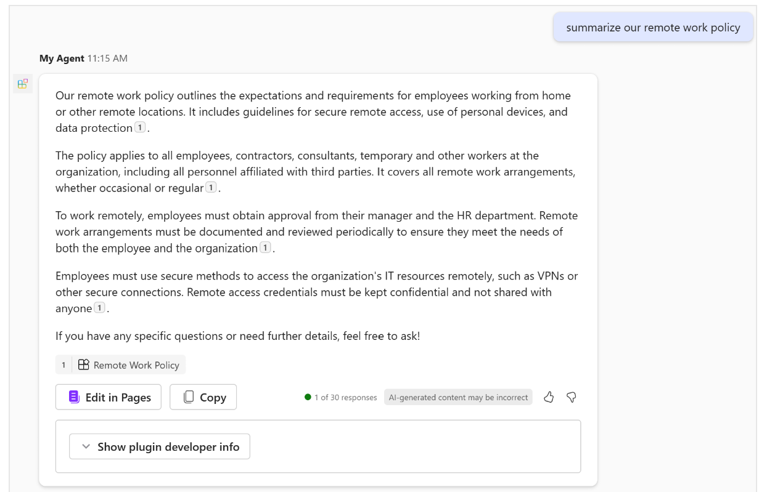Viewport: 759px width, 492px height.
Task: Click the "1 of 30 responses" indicator
Action: point(345,398)
